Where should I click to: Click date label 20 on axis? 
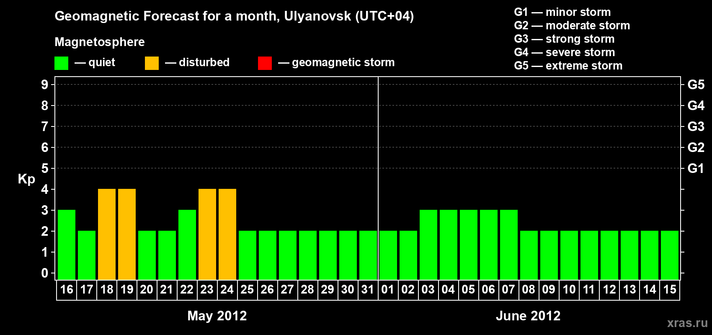(147, 289)
